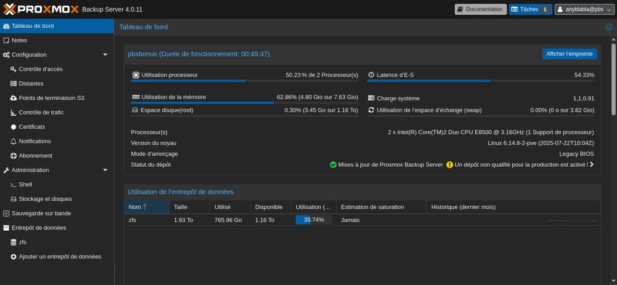Click the Disponible column header
Image resolution: width=617 pixels, height=285 pixels.
(x=271, y=207)
